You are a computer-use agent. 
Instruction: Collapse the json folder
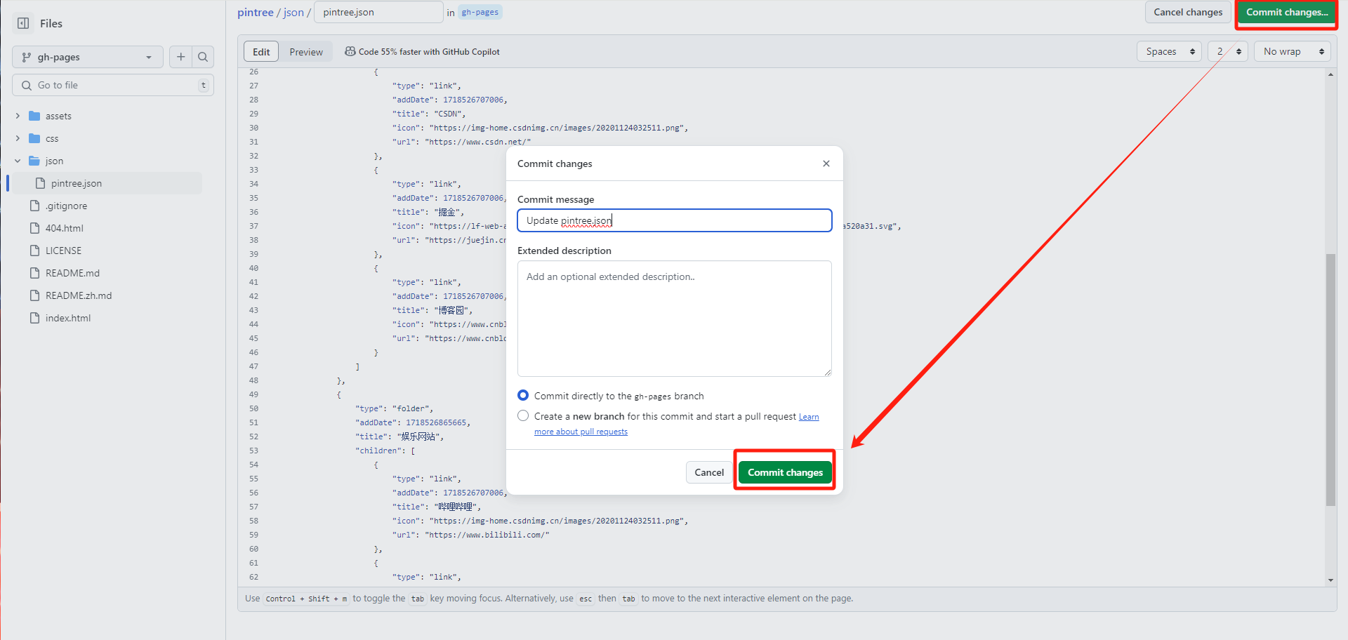(x=18, y=161)
